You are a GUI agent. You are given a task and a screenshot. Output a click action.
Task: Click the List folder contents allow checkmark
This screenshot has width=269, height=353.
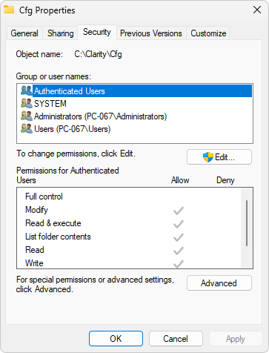click(x=179, y=237)
